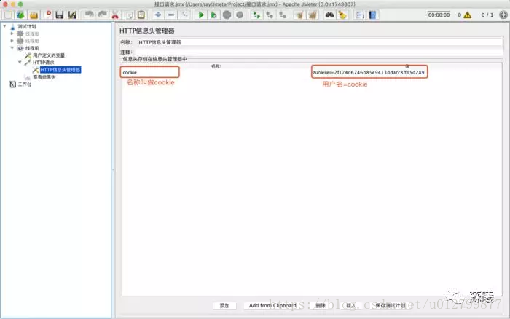Collapse the HTTP请求 node arrow
Image resolution: width=510 pixels, height=319 pixels.
(20, 62)
